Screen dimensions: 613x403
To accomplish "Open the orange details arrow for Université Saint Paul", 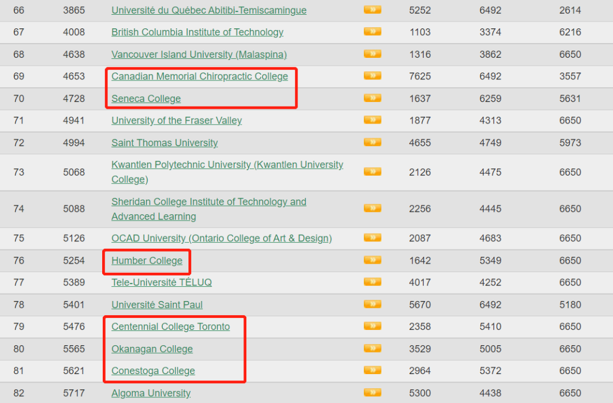I will tap(372, 304).
